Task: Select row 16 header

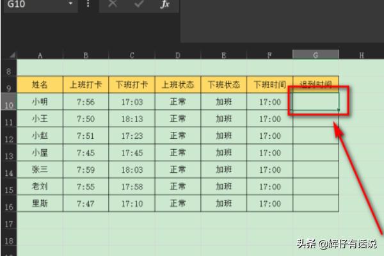Action: click(8, 205)
